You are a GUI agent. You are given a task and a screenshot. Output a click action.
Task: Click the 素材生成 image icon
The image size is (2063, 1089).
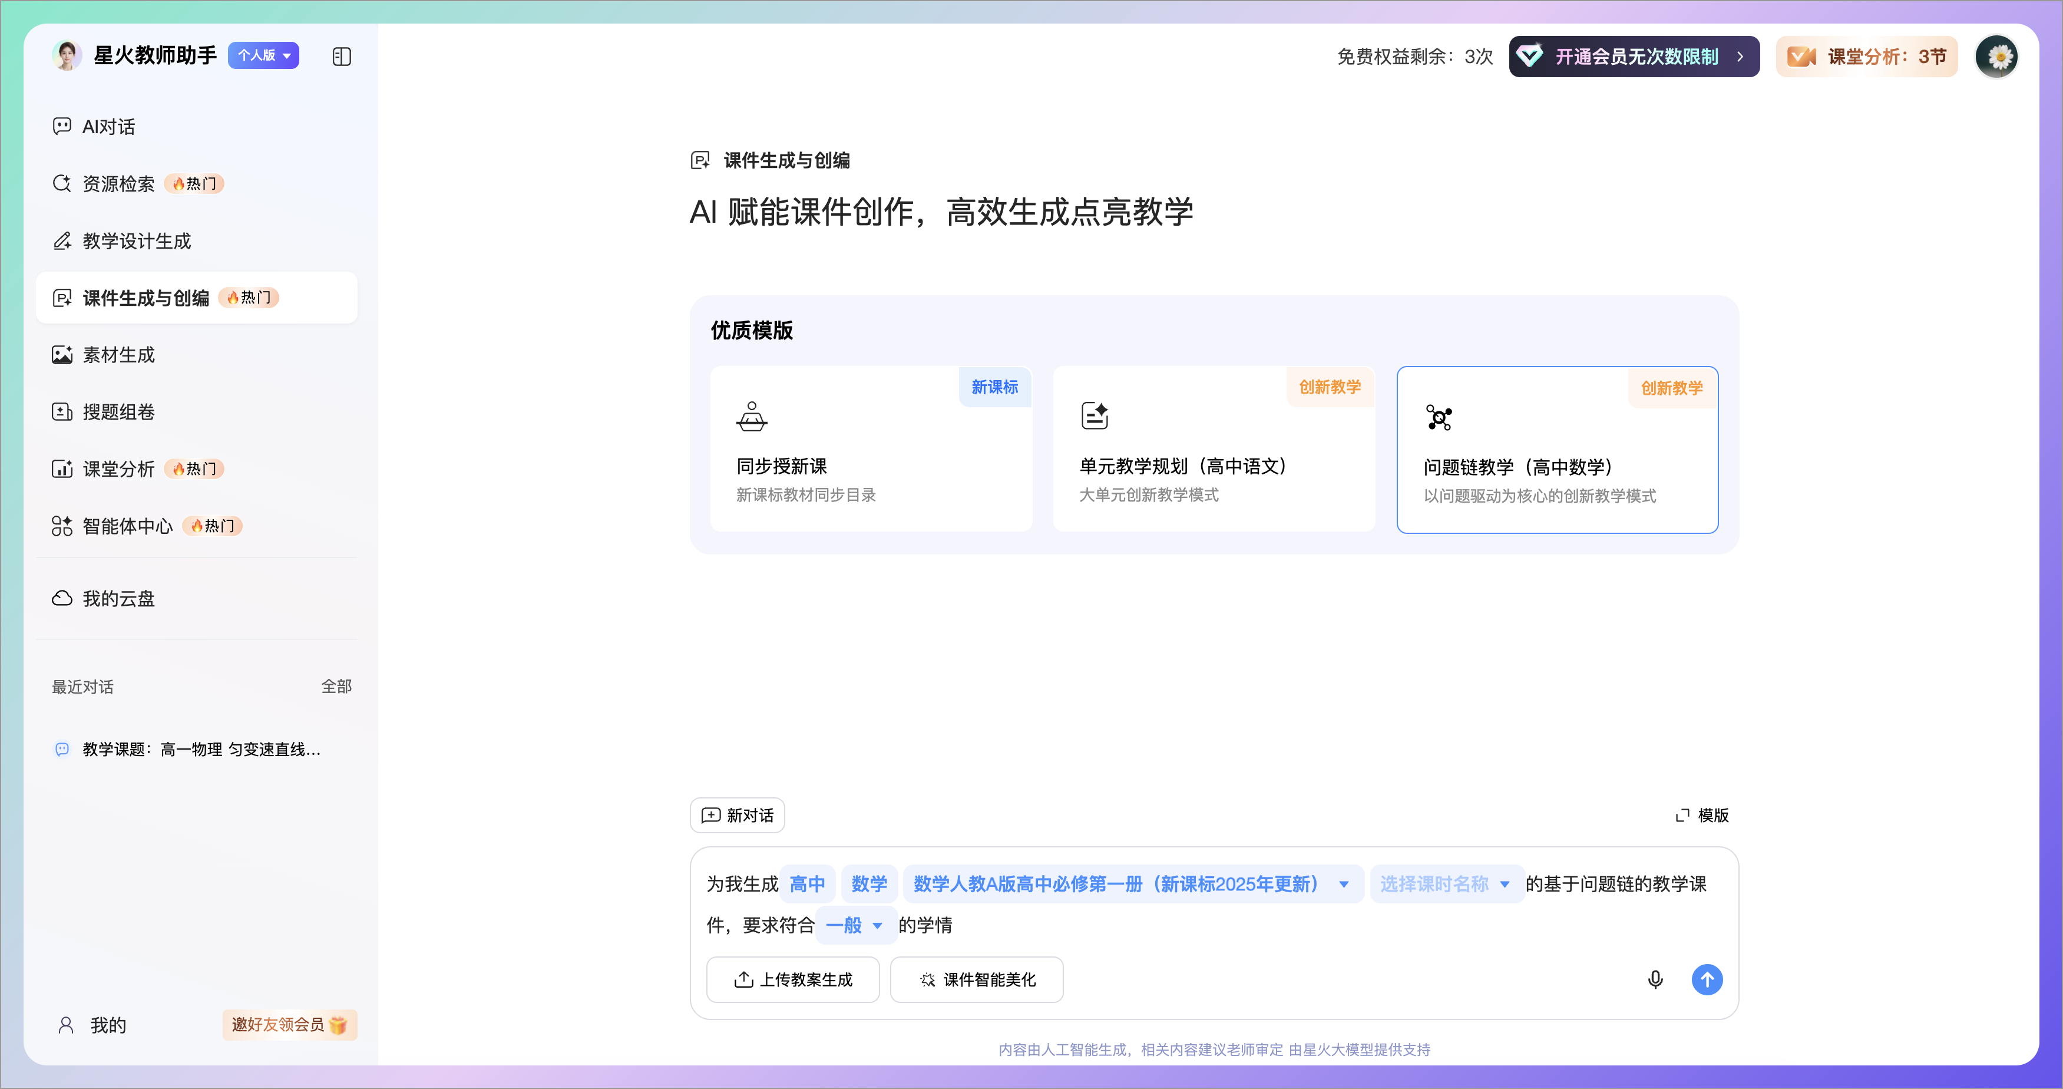(62, 355)
